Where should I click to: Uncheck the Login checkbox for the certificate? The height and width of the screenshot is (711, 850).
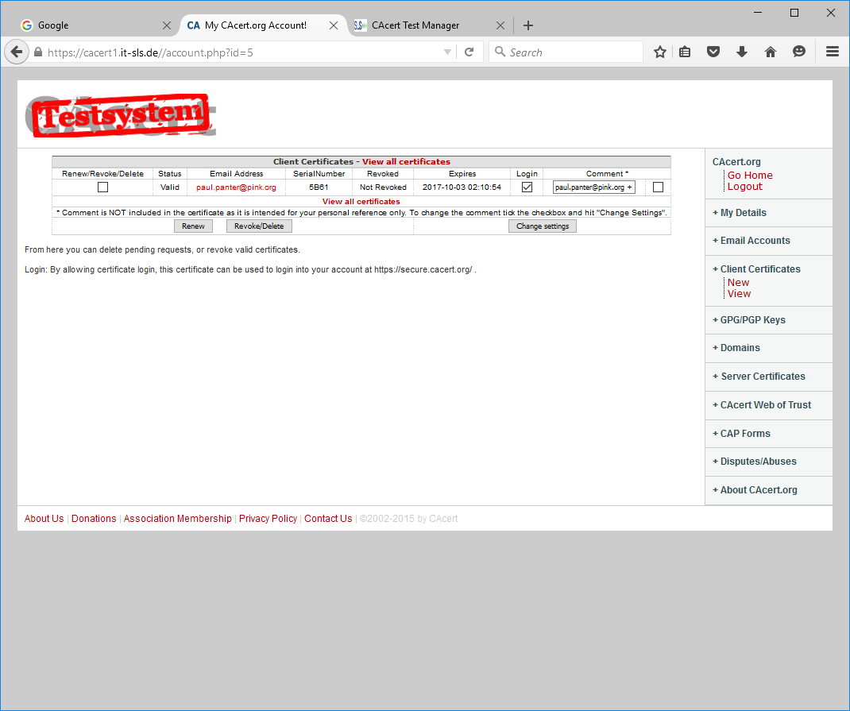tap(527, 187)
